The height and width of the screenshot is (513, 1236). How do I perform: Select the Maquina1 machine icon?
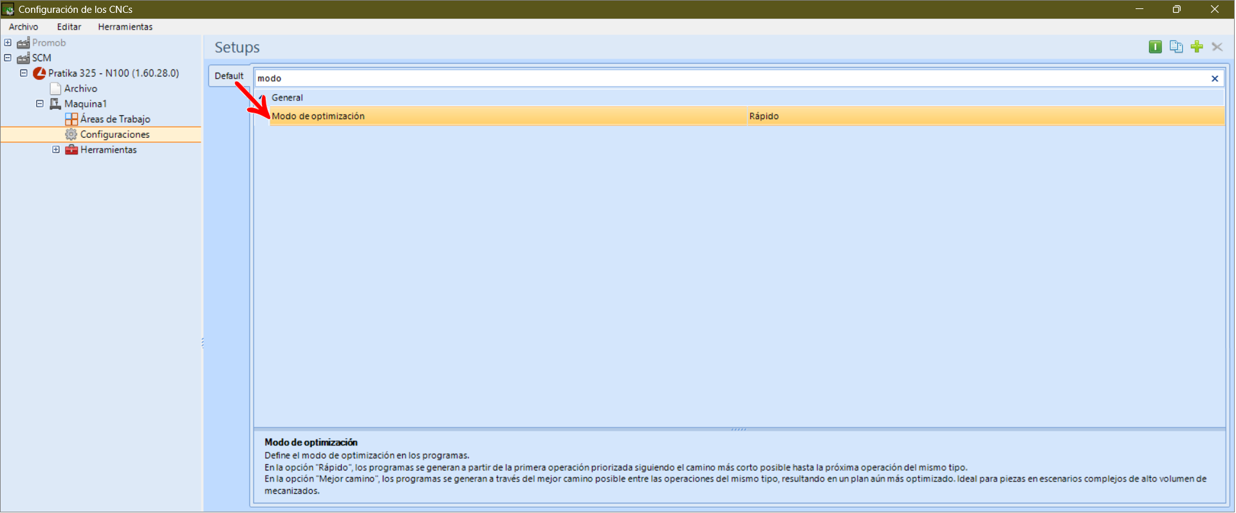tap(55, 104)
